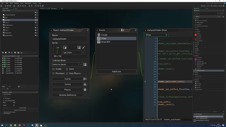Click the palm tree sprite thumbnail
The image size is (226, 127).
click(57, 50)
